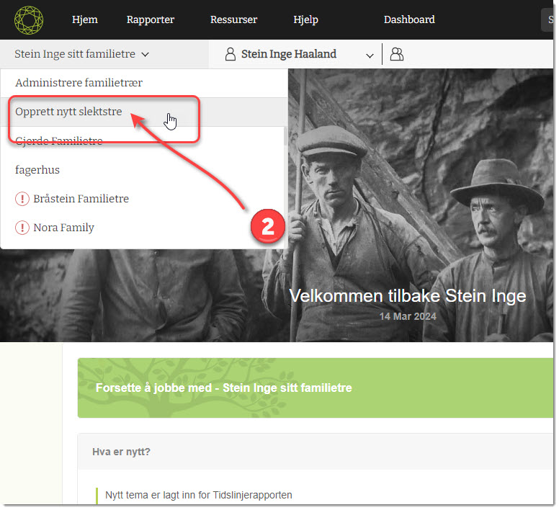Open the Hjem menu item

(x=84, y=19)
